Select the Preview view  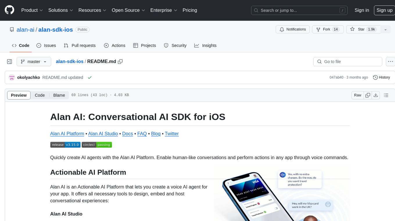click(x=19, y=95)
